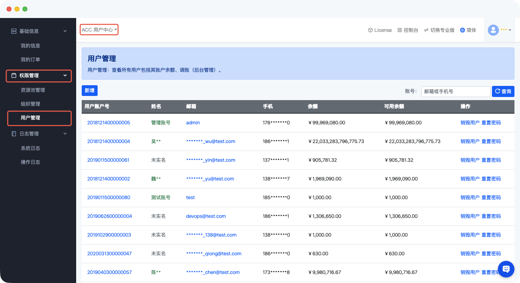The width and height of the screenshot is (520, 283).
Task: Go to 我的订单 in sidebar
Action: 30,60
